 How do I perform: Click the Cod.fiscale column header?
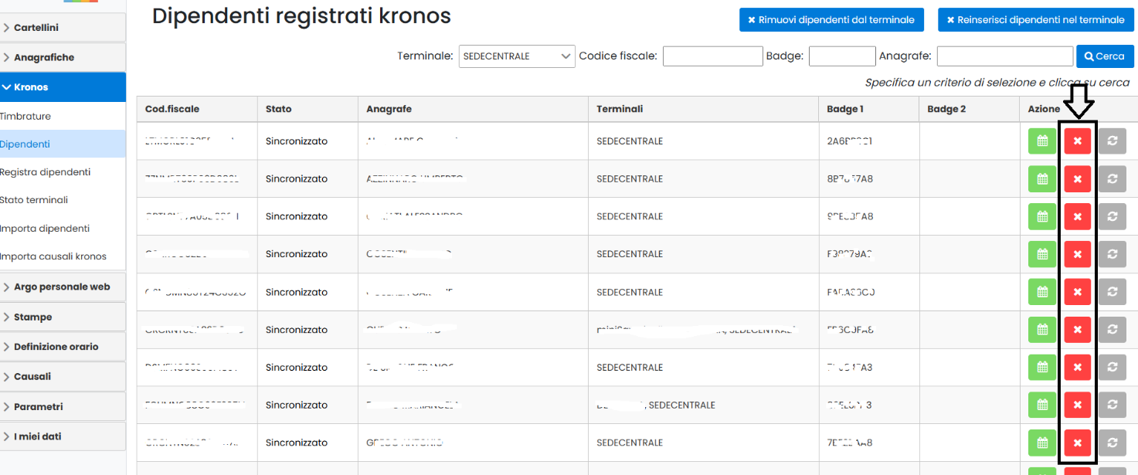[x=197, y=109]
